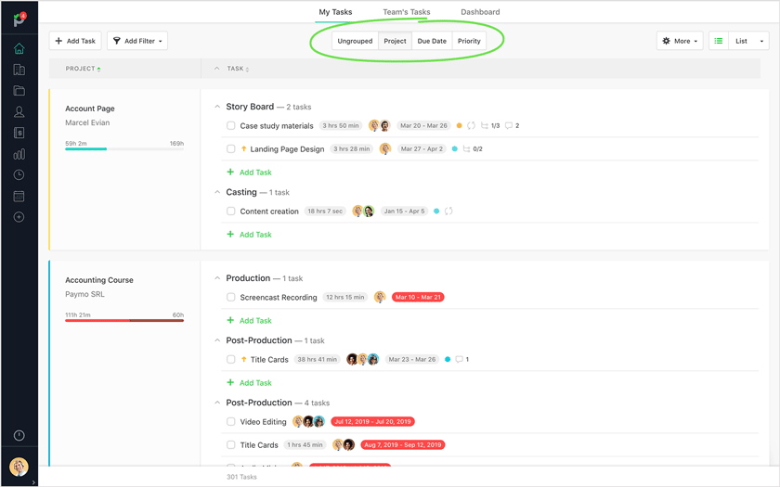Click recurring icon on Case study materials
The width and height of the screenshot is (780, 487).
click(471, 126)
